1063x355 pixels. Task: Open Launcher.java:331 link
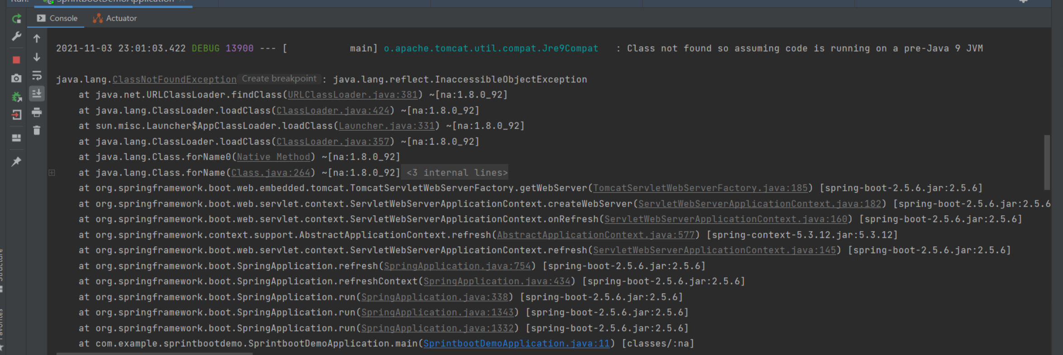387,126
